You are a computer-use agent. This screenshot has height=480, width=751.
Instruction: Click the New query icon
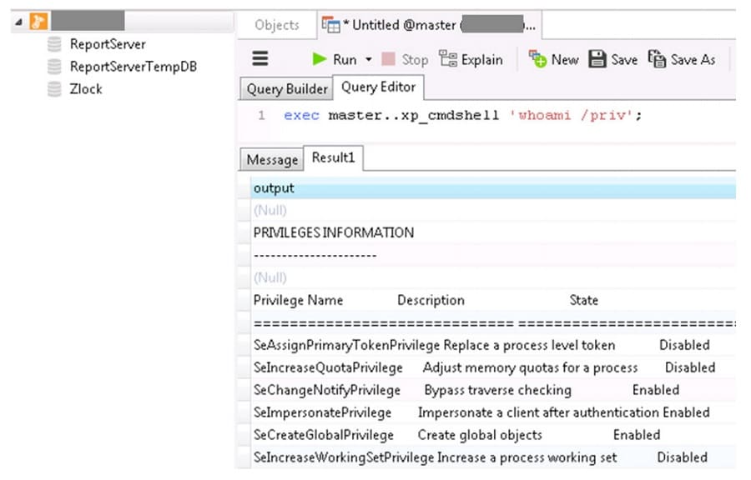click(537, 59)
